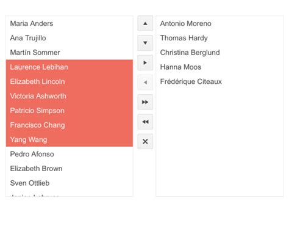Choose Thomas Hardy in the right list
The width and height of the screenshot is (289, 228).
(x=219, y=38)
